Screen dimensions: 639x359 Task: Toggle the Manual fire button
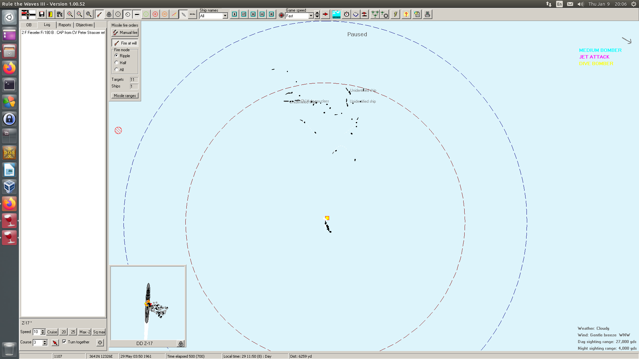pyautogui.click(x=125, y=33)
